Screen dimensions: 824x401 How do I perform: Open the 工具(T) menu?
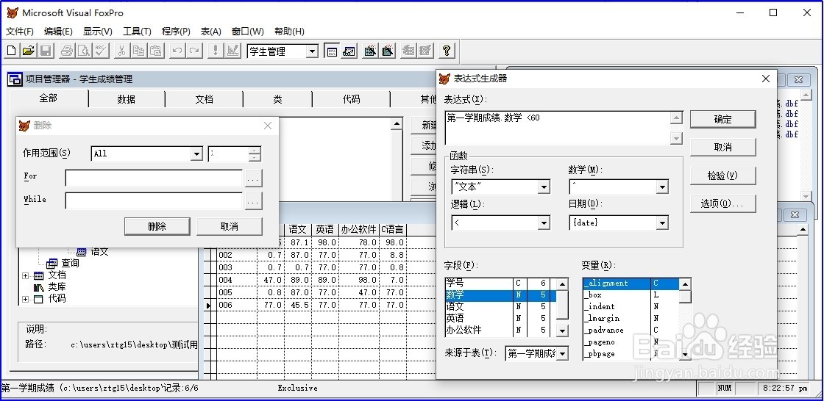click(137, 32)
